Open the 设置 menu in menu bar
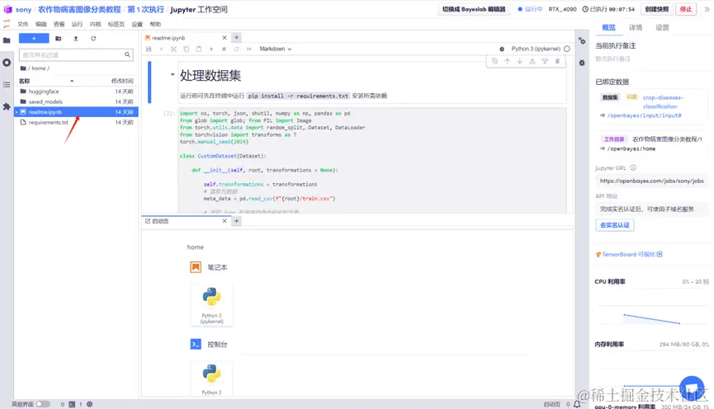 137,24
